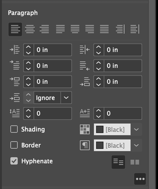Click the Shading [Black] color swatch
This screenshot has width=158, height=189.
pos(112,129)
